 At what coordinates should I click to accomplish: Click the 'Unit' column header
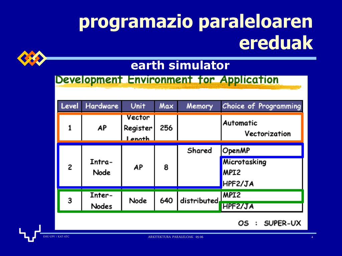click(x=138, y=106)
